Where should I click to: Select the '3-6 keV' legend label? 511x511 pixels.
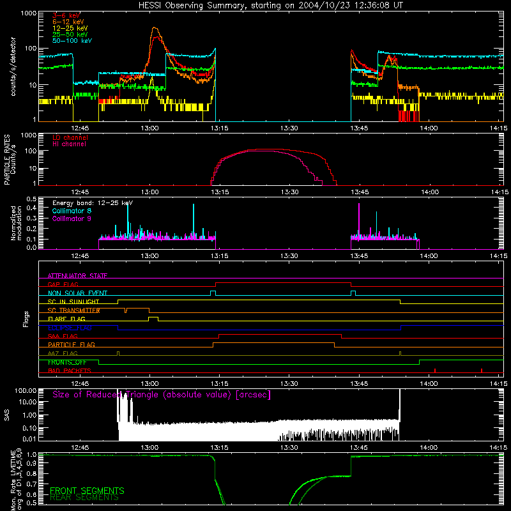coord(66,15)
